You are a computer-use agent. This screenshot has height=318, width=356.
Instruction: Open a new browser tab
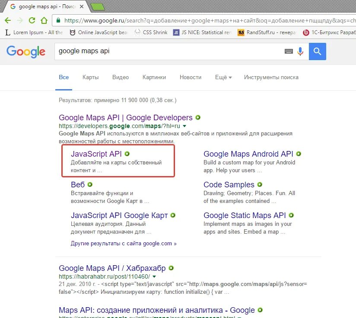(x=98, y=7)
